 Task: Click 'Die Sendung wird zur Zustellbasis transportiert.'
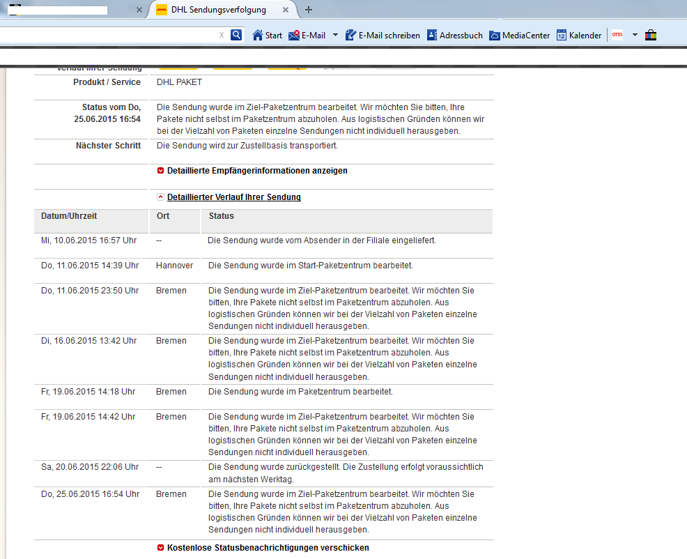(247, 146)
